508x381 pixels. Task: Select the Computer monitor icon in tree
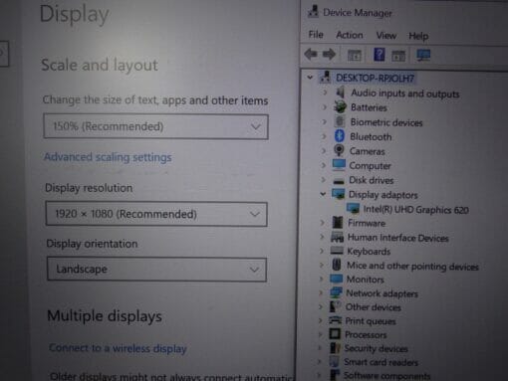339,165
